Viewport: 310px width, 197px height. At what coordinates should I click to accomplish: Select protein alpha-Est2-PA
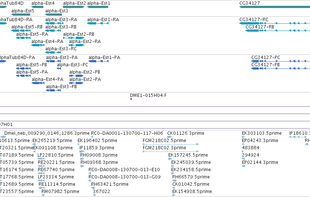coord(76,83)
